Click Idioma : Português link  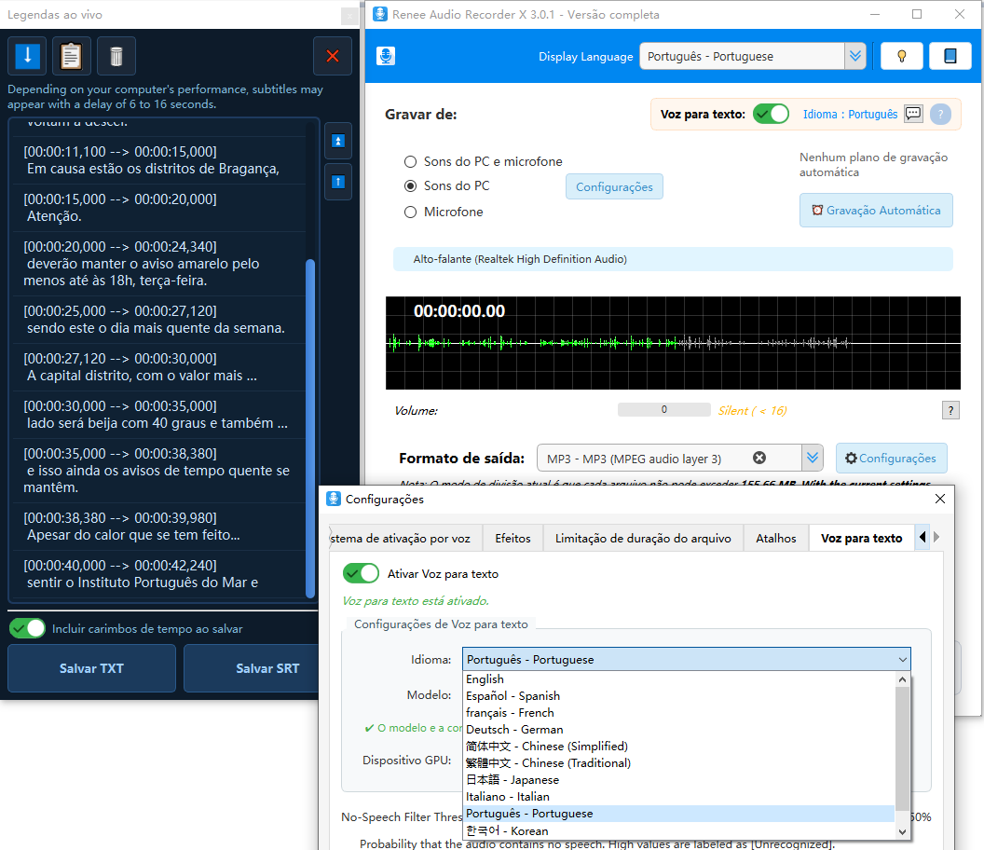851,115
